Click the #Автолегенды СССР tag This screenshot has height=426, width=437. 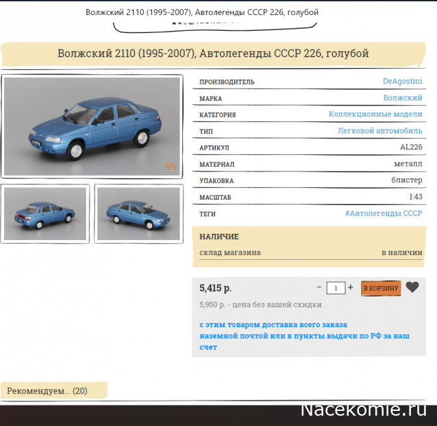click(384, 213)
